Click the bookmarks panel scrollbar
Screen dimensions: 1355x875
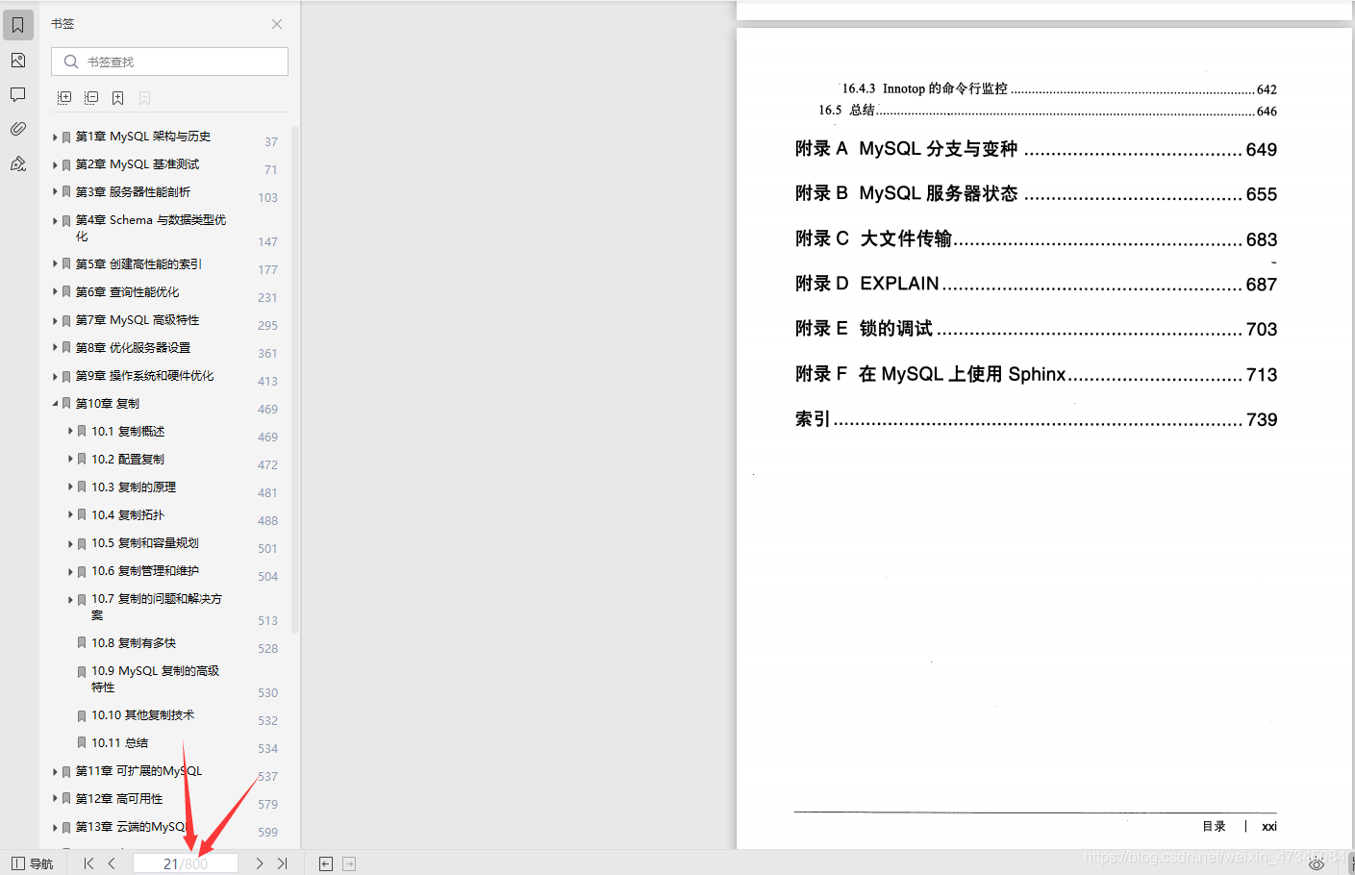click(x=295, y=379)
